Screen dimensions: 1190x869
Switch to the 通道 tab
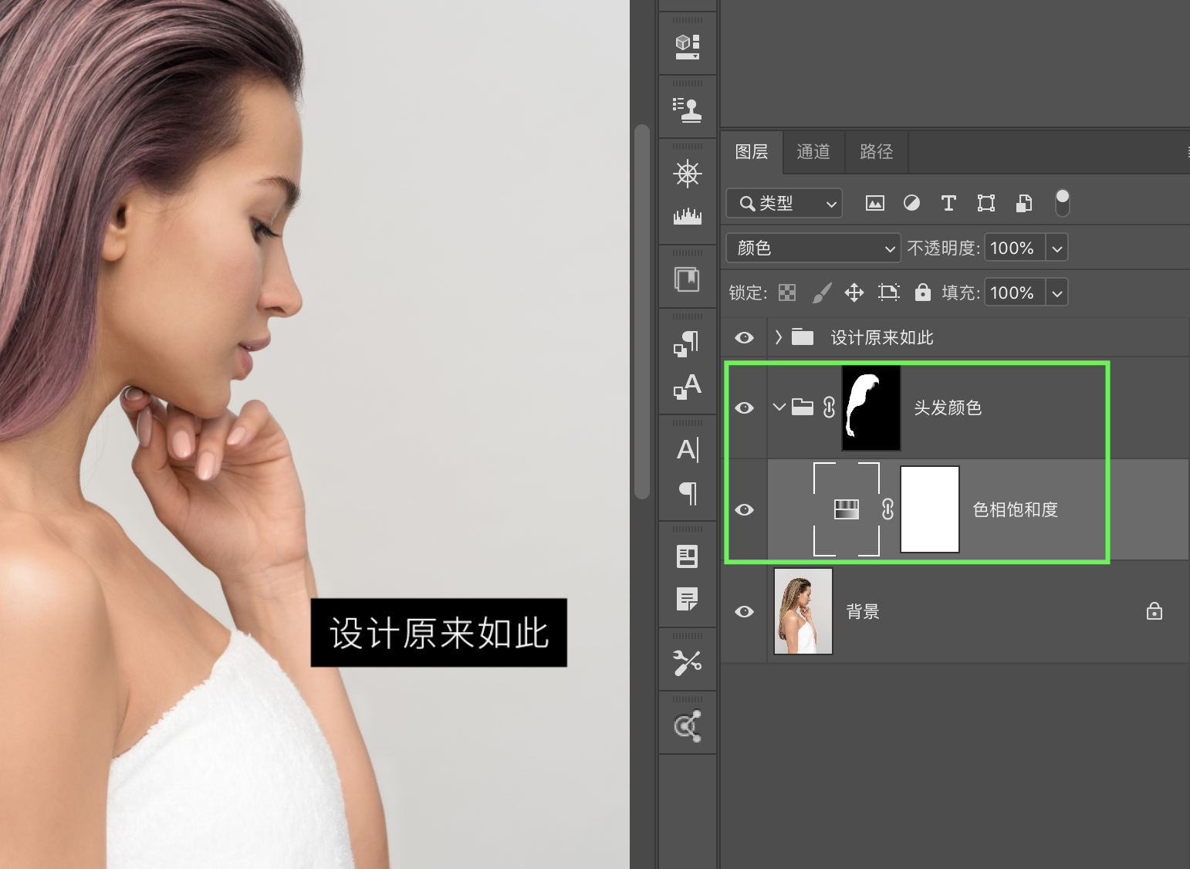point(813,152)
